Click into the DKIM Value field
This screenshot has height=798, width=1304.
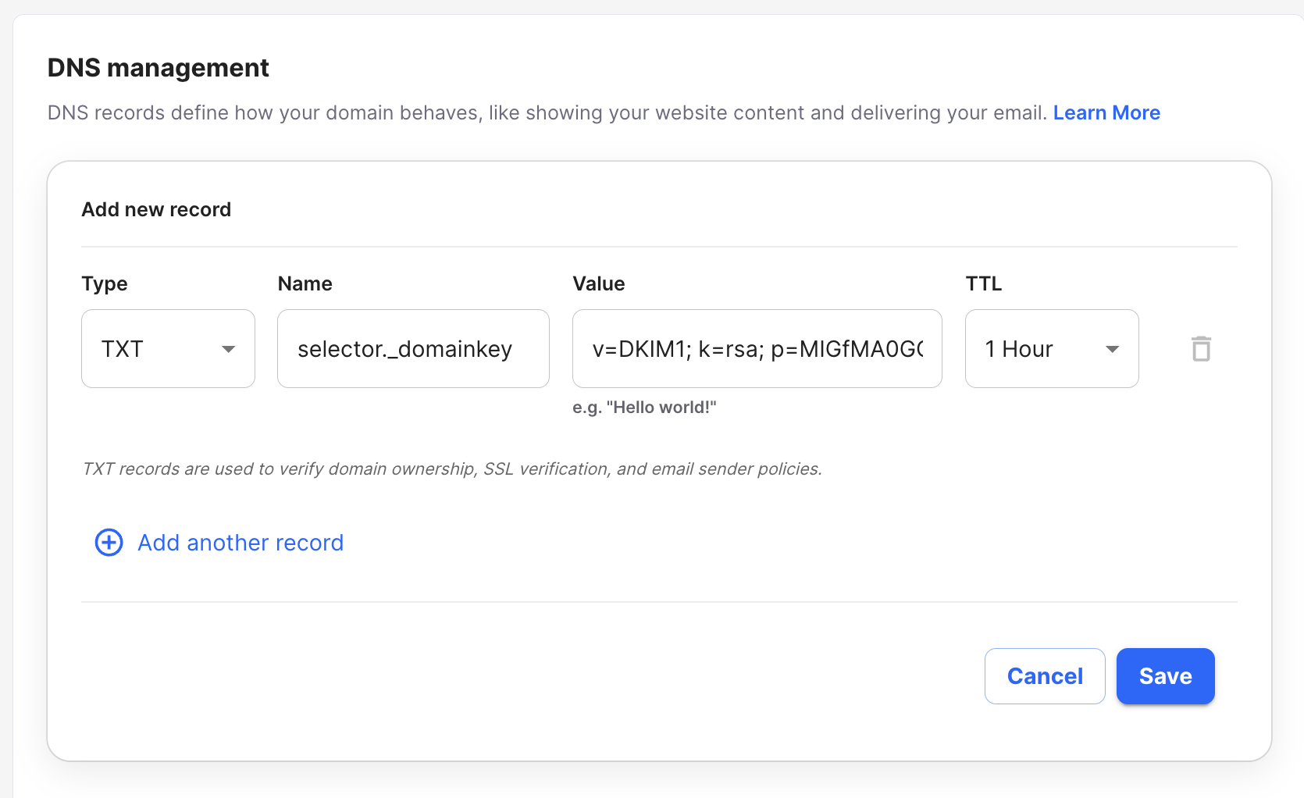756,349
